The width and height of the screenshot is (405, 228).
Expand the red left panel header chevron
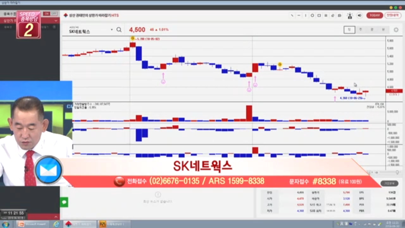tap(56, 21)
